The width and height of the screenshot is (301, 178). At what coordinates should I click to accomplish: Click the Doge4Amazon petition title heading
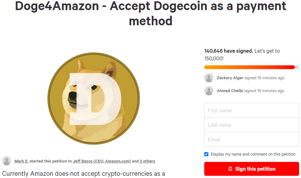tap(150, 13)
